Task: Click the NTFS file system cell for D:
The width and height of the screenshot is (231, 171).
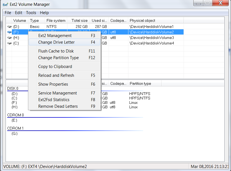Action: [x=51, y=27]
